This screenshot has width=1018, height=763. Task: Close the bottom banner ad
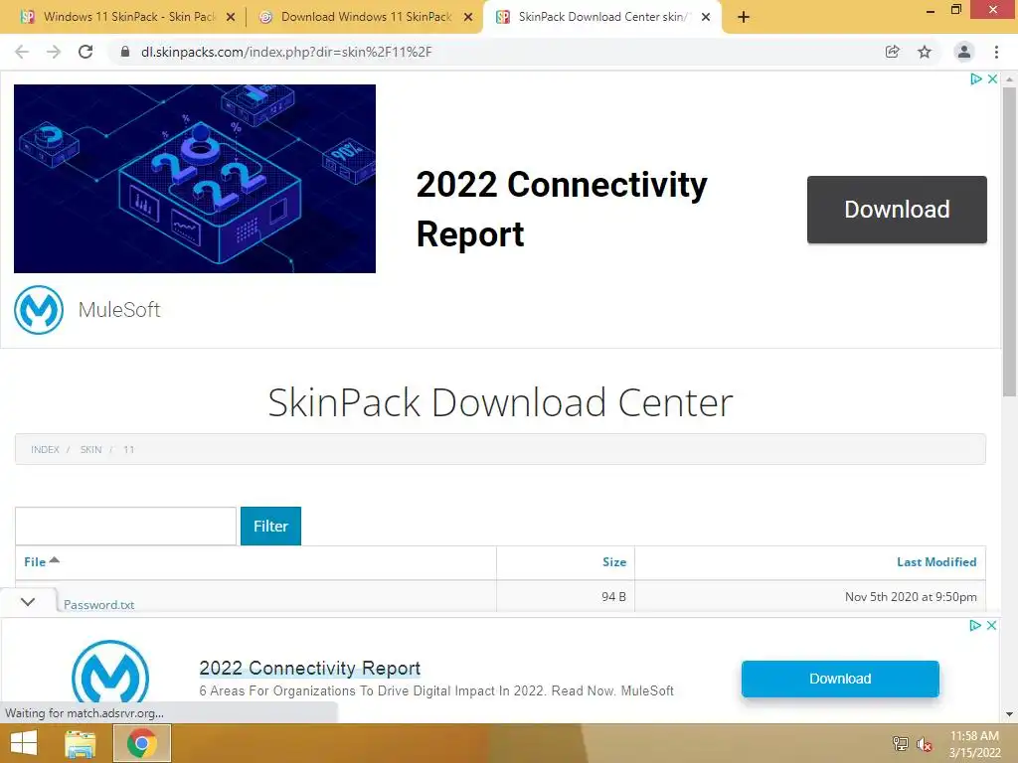pyautogui.click(x=991, y=625)
